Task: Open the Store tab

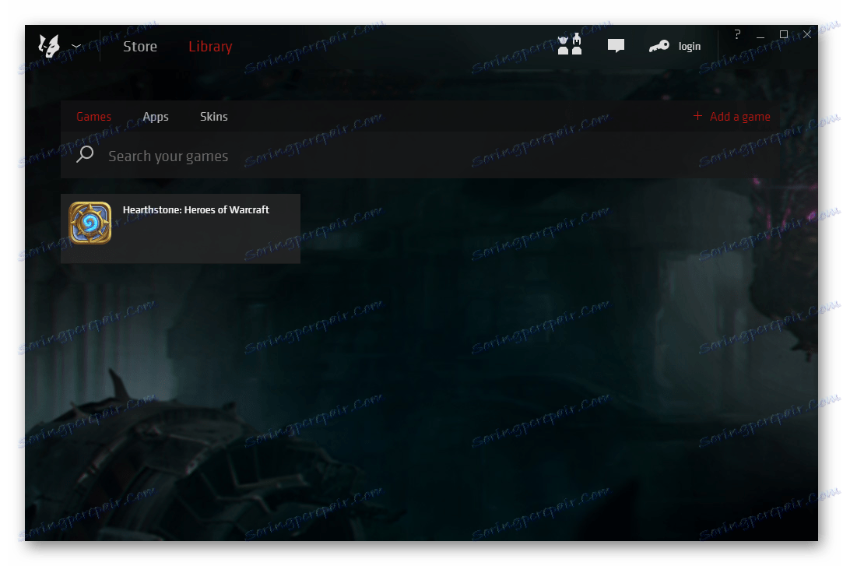Action: (x=140, y=46)
